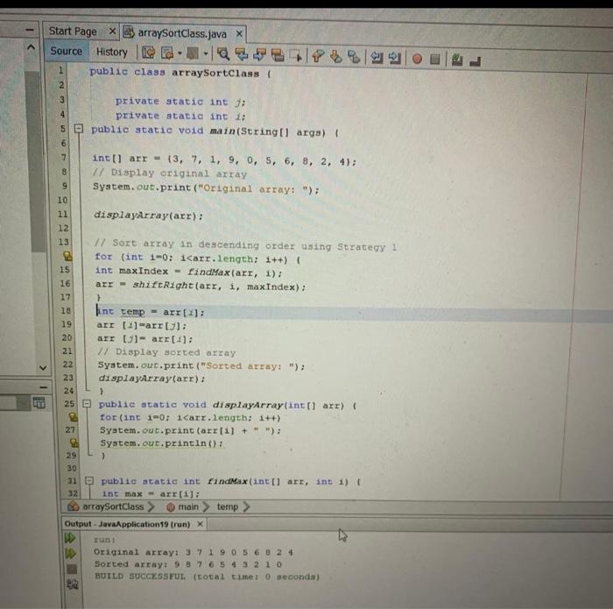Collapse findMax method fold at line 31

tap(89, 480)
